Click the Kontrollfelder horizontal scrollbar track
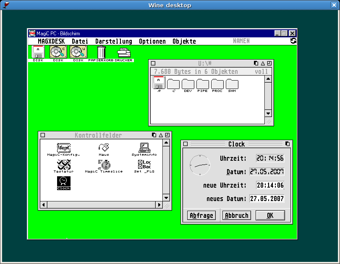This screenshot has width=340, height=264. (x=102, y=205)
